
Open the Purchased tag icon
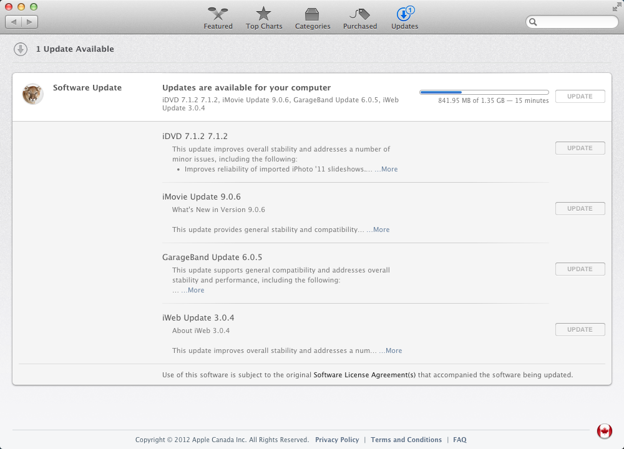coord(360,14)
